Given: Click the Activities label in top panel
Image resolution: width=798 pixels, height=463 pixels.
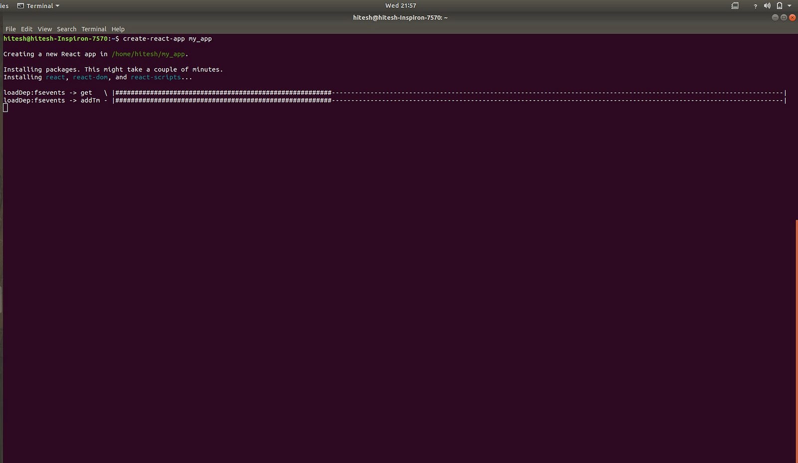Looking at the screenshot, I should [4, 6].
